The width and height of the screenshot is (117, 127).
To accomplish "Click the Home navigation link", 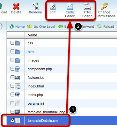I will [20, 26].
